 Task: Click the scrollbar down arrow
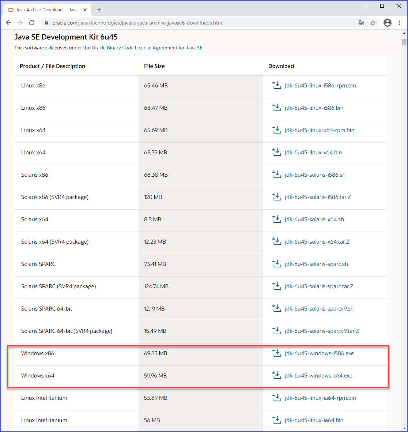(404, 428)
